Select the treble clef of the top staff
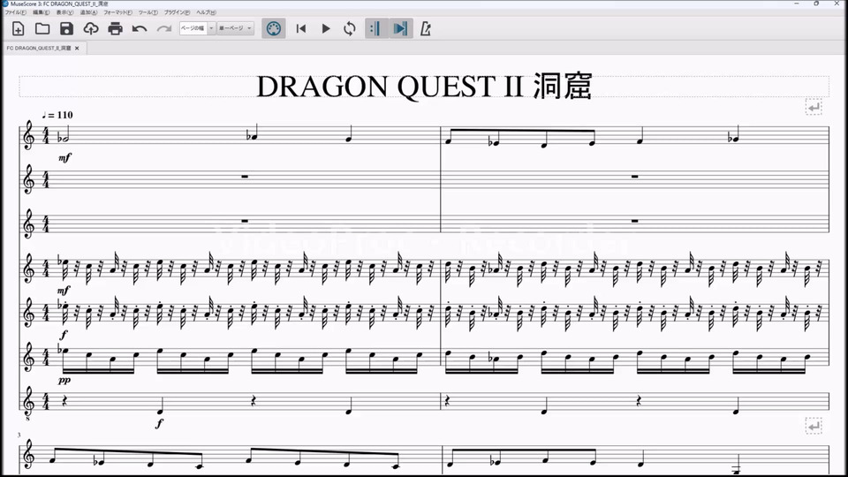This screenshot has width=848, height=477. [28, 135]
